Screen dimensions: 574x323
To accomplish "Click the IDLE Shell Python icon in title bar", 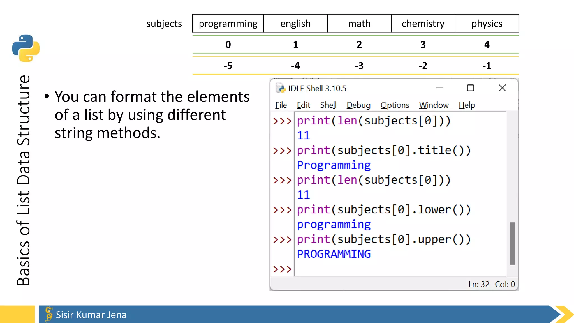I will (280, 88).
